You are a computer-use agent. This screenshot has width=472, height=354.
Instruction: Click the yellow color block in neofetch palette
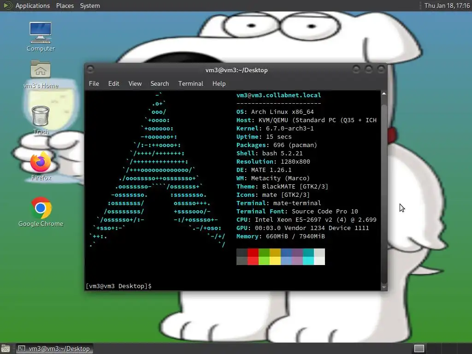[275, 257]
